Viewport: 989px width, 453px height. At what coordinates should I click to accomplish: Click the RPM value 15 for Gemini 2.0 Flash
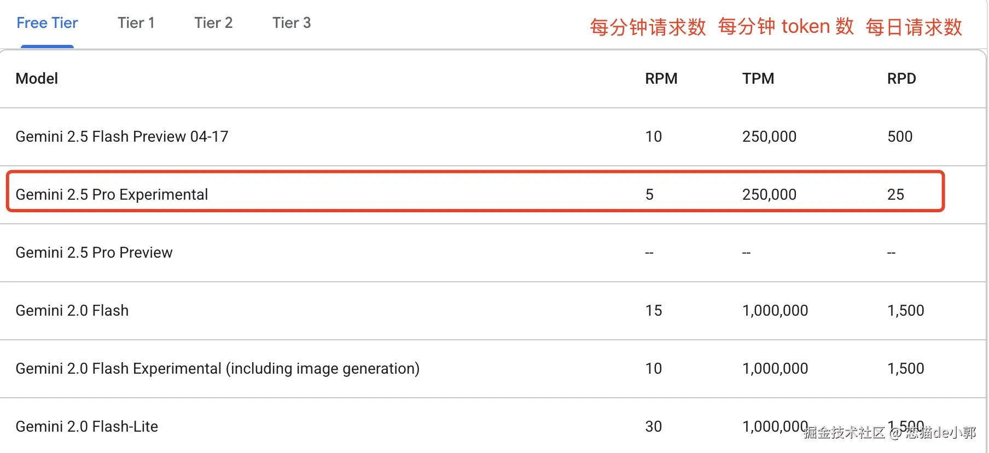click(x=653, y=311)
